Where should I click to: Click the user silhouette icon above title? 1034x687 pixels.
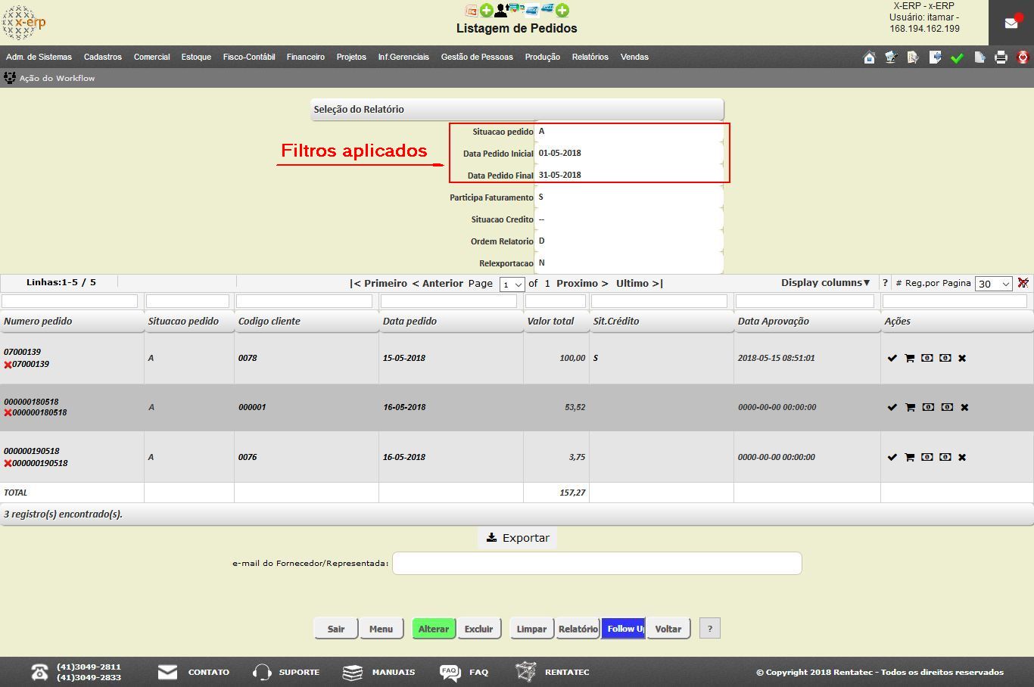[x=500, y=11]
